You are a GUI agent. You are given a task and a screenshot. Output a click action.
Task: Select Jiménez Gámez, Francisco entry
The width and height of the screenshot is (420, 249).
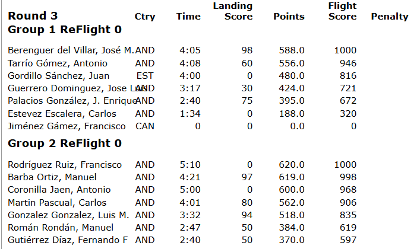[67, 126]
